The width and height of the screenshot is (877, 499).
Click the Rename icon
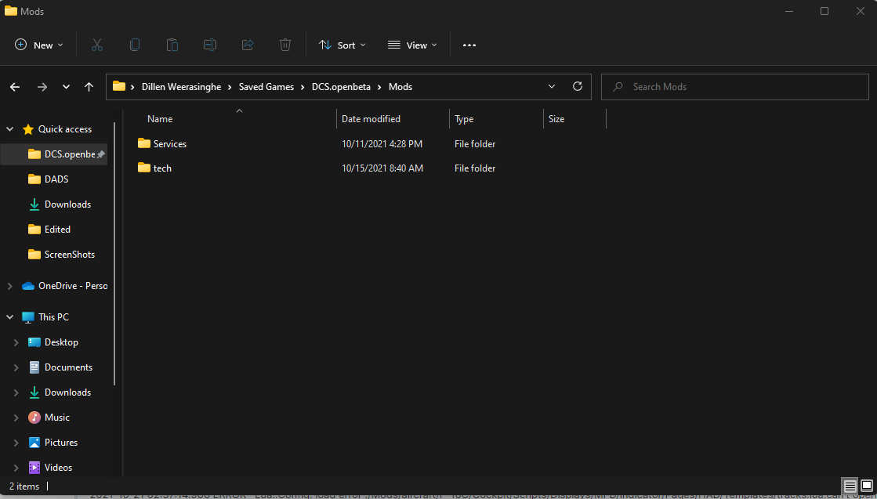click(x=210, y=45)
